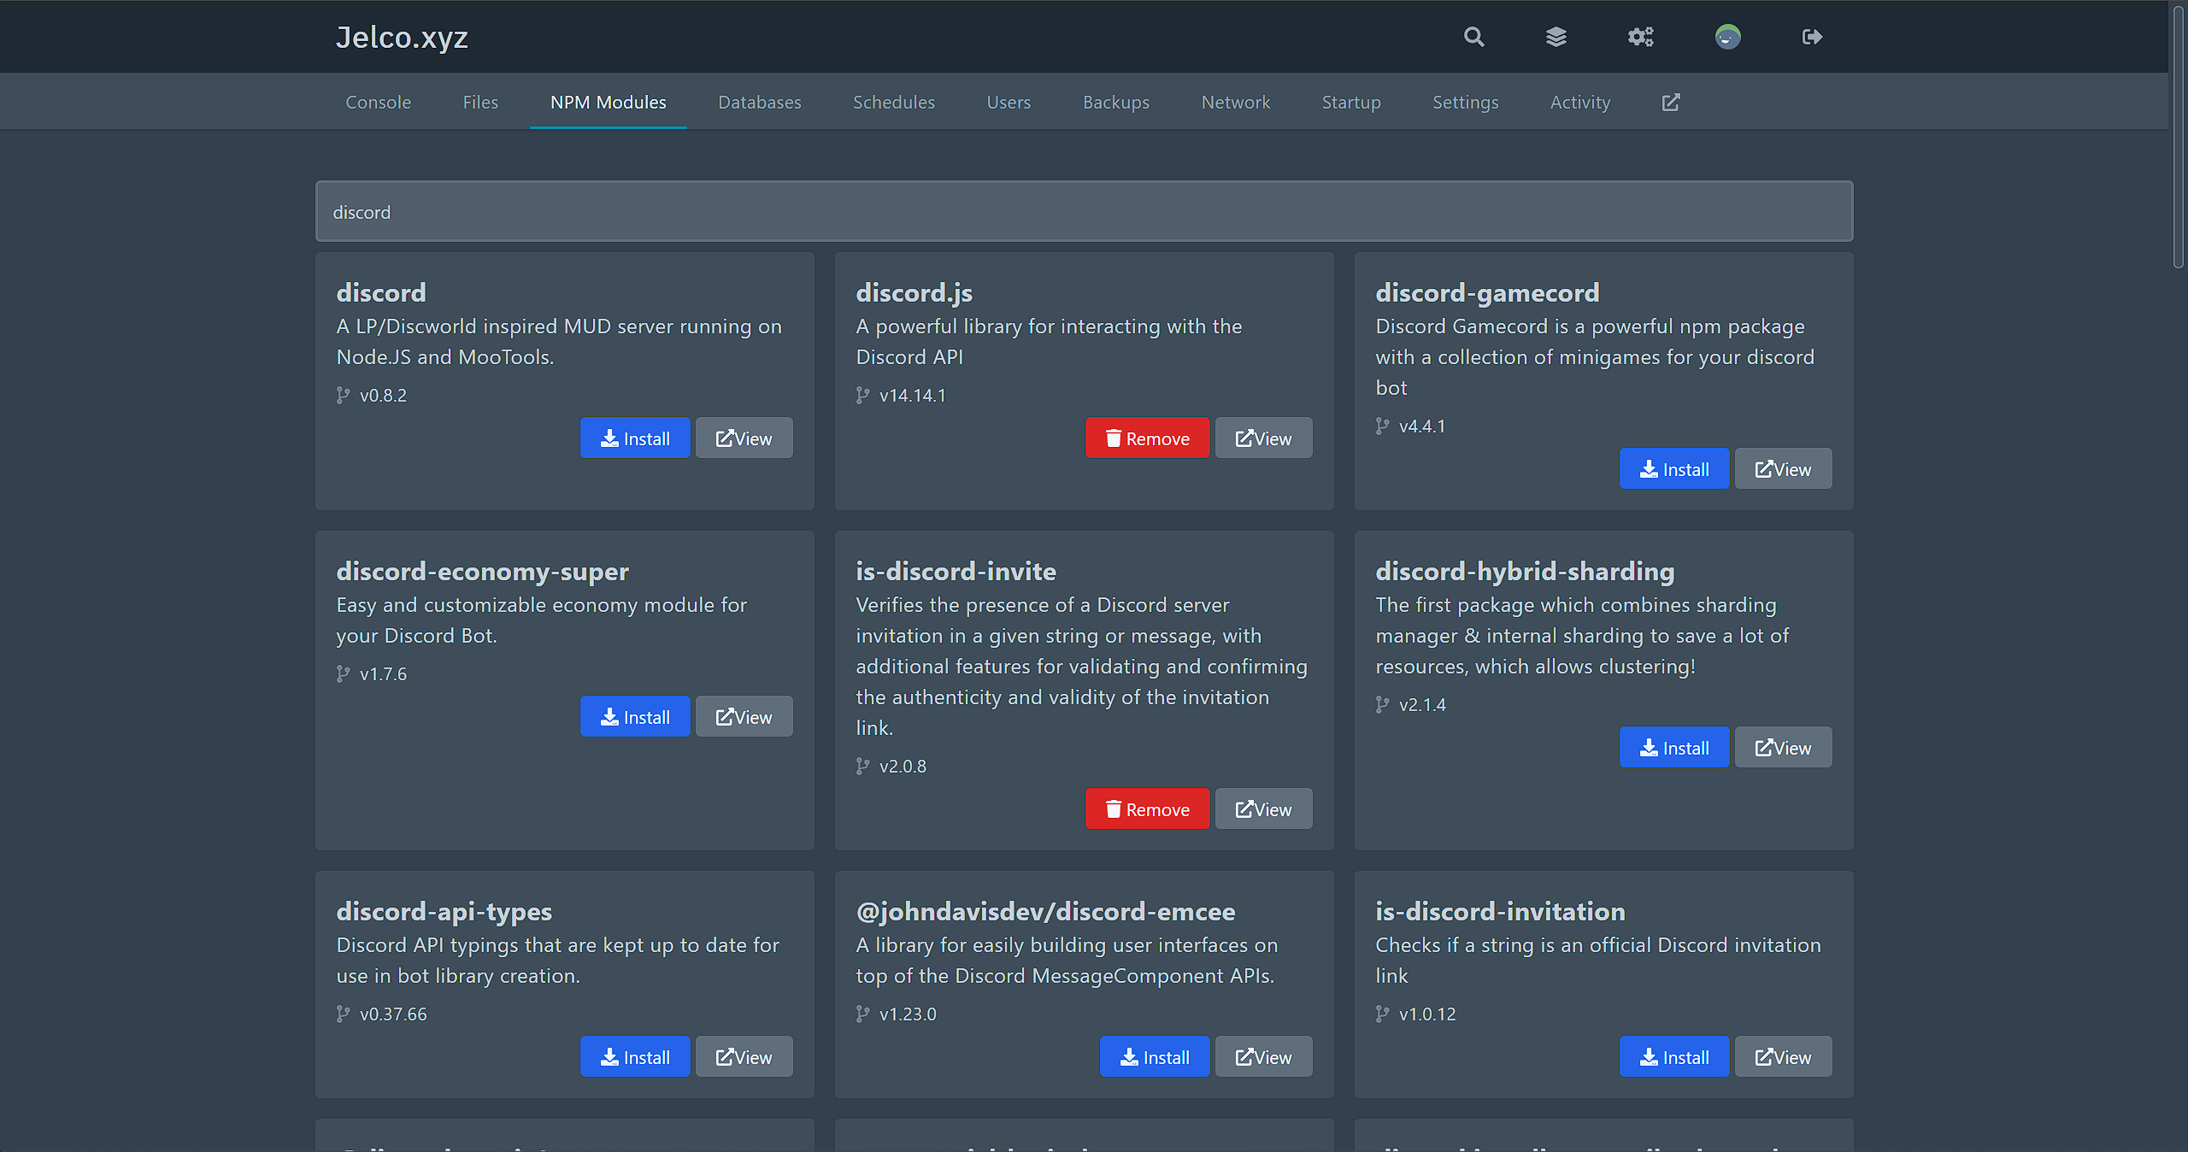2188x1152 pixels.
Task: View discord-economy-super module
Action: [x=744, y=716]
